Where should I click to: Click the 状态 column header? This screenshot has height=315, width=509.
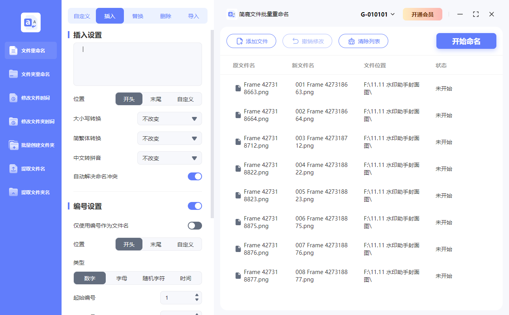(441, 65)
